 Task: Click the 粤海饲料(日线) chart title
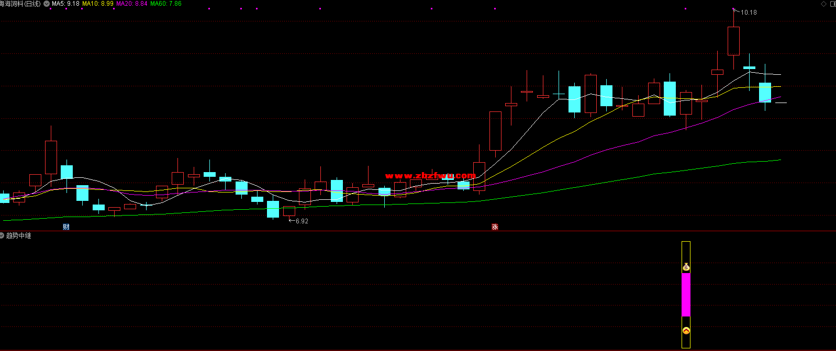[x=21, y=4]
